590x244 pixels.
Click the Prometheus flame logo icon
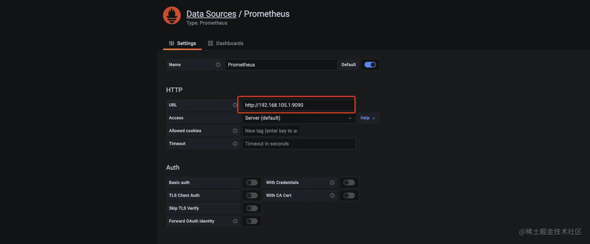point(172,16)
